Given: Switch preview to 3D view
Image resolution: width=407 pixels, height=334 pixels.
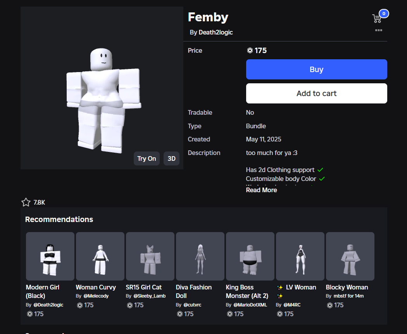Looking at the screenshot, I should coord(171,158).
